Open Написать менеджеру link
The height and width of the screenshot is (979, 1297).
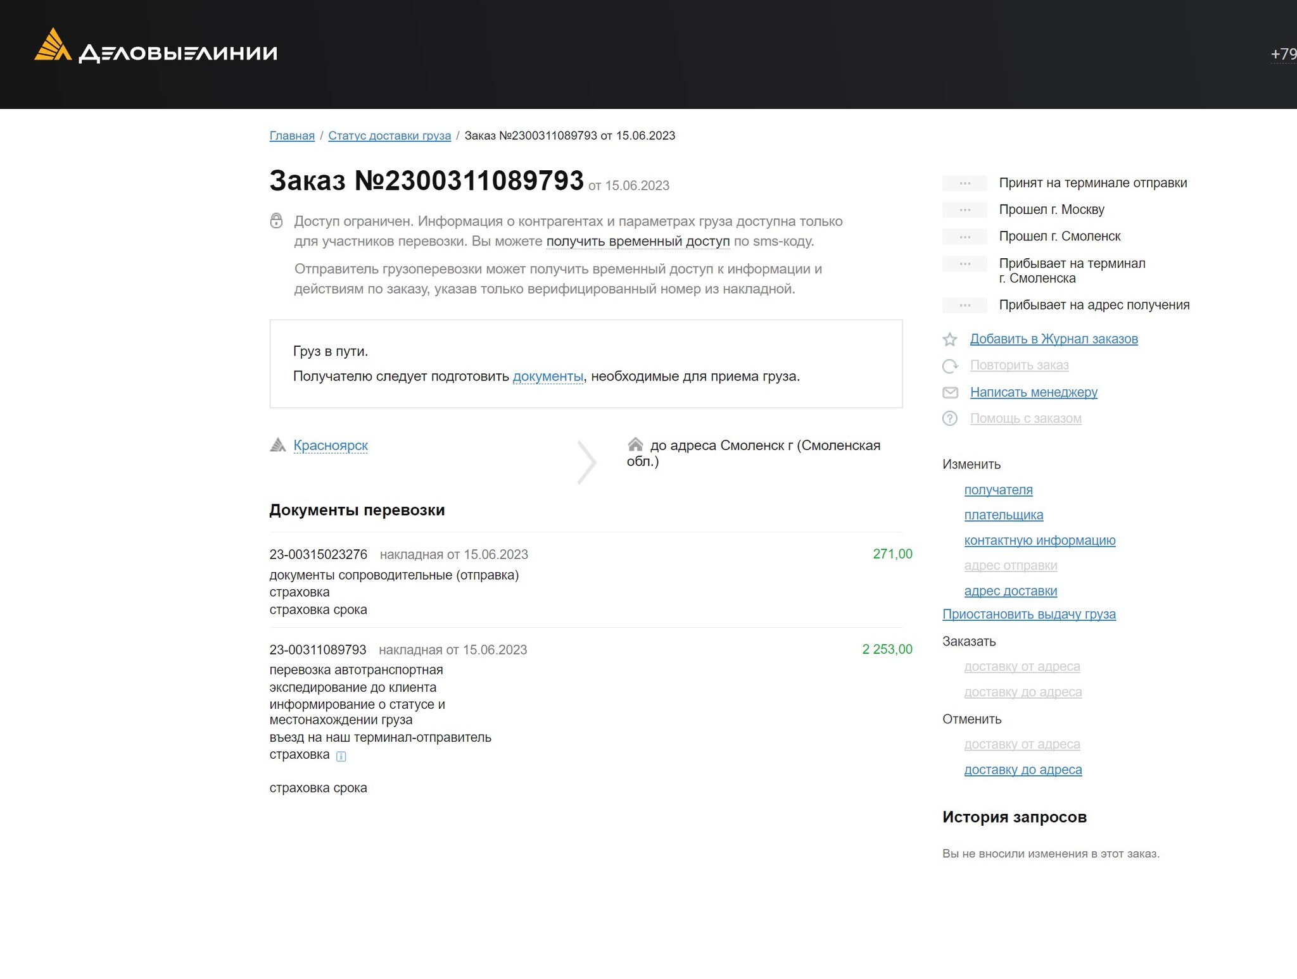point(1034,392)
